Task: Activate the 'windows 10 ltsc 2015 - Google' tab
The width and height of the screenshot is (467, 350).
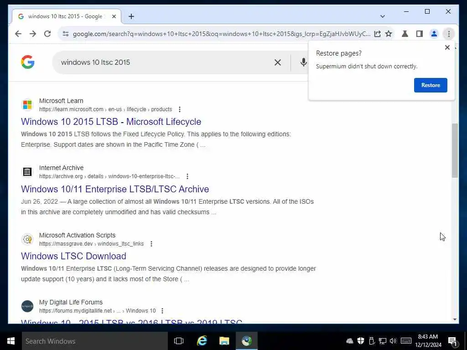Action: pos(66,16)
